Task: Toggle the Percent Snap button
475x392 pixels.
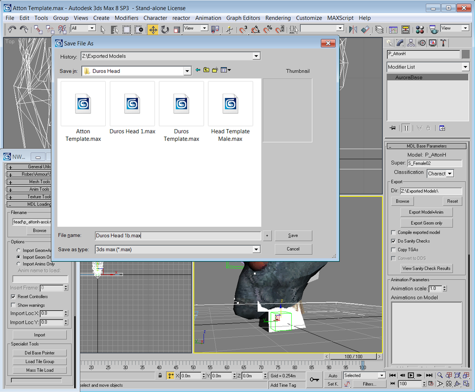Action: (268, 29)
